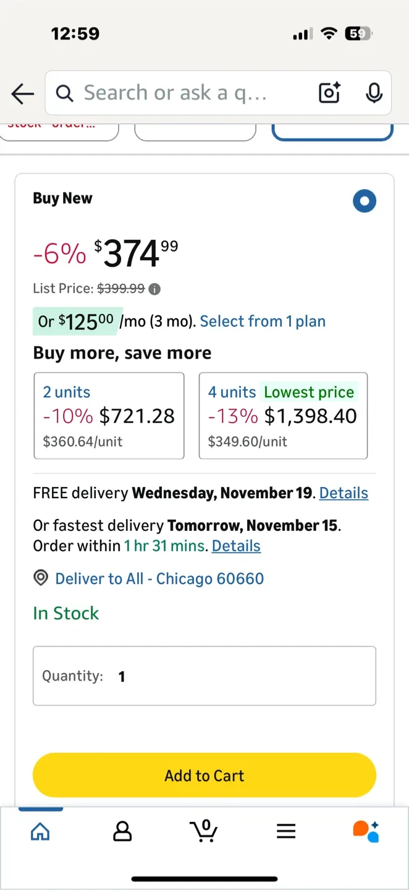Open the Home tab icon

40,831
